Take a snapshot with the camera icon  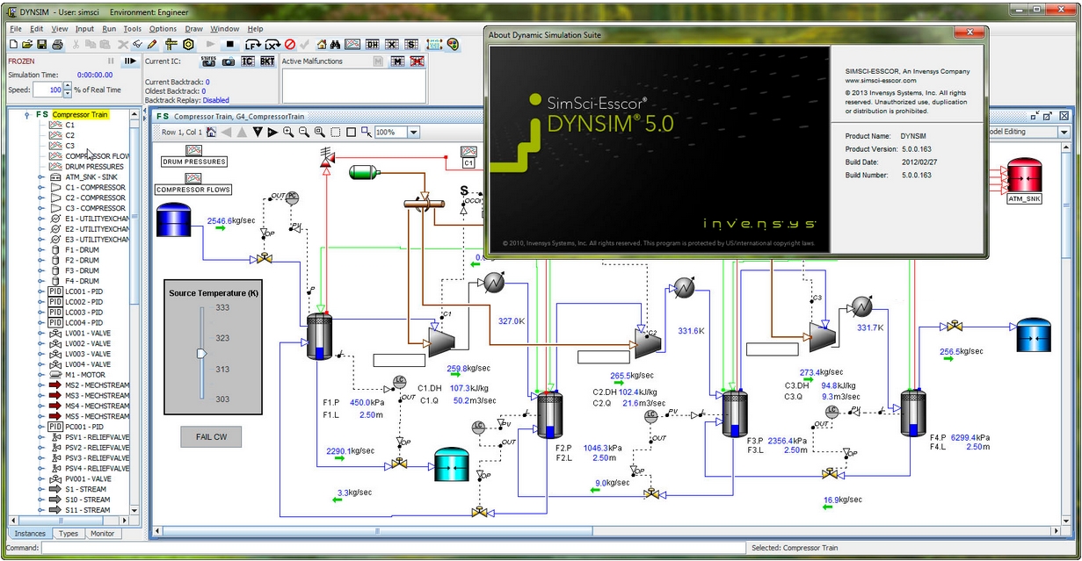[229, 61]
